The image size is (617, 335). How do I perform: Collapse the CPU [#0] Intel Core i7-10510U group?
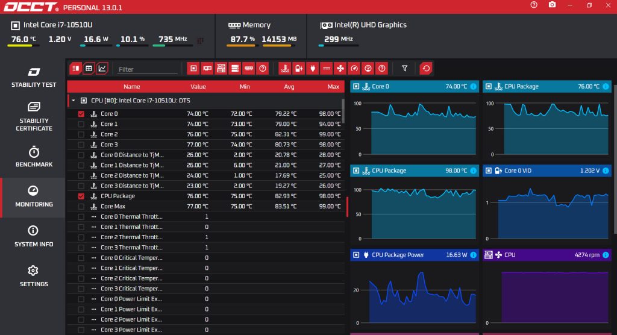pos(73,101)
